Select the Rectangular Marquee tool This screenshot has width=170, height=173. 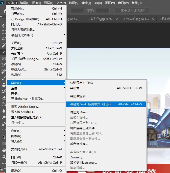pyautogui.click(x=4, y=32)
